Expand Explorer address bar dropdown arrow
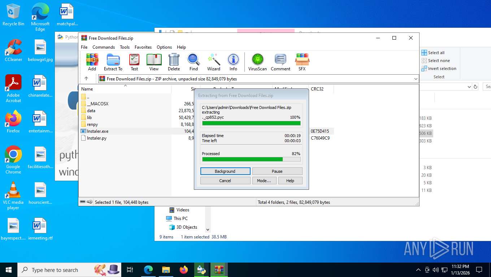The image size is (491, 277). pyautogui.click(x=469, y=87)
